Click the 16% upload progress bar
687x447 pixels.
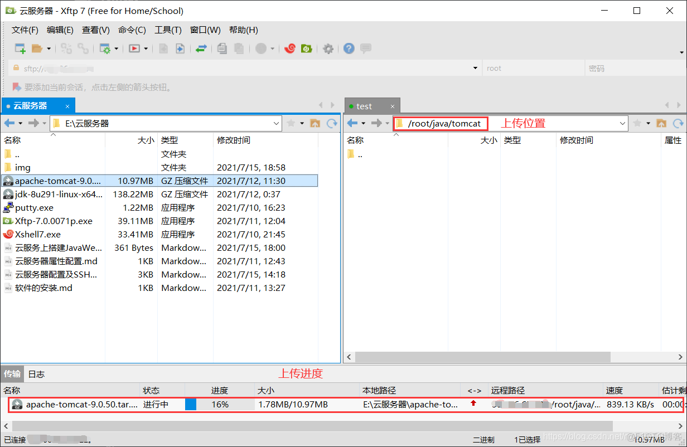coord(219,405)
